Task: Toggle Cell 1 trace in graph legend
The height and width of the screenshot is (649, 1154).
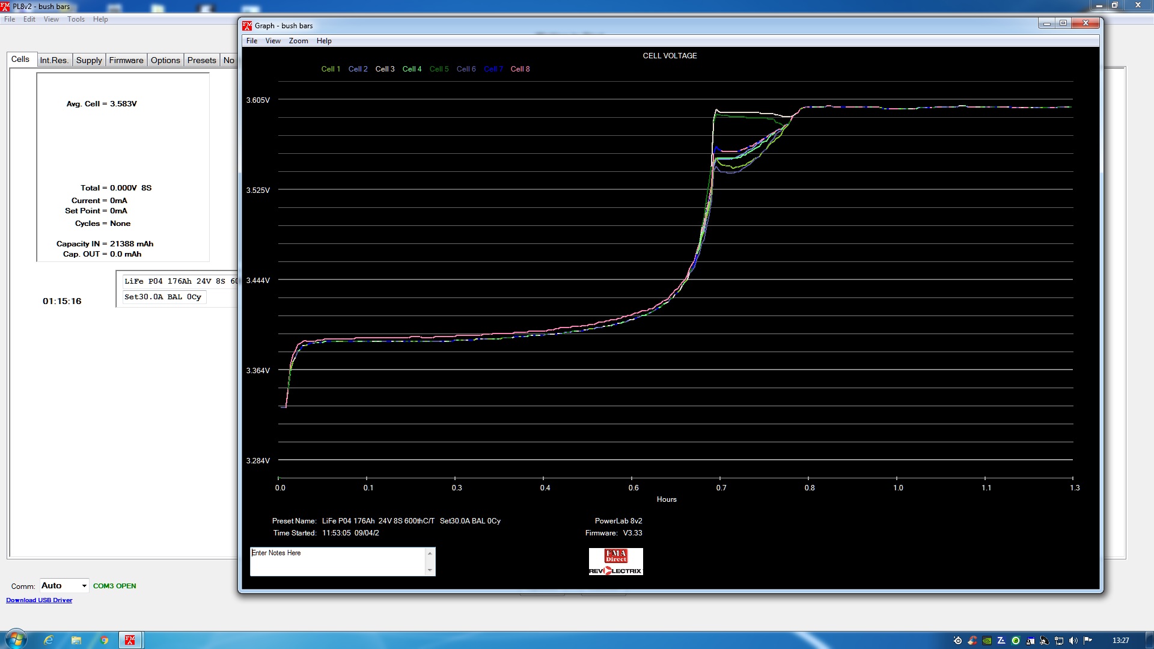Action: point(331,69)
